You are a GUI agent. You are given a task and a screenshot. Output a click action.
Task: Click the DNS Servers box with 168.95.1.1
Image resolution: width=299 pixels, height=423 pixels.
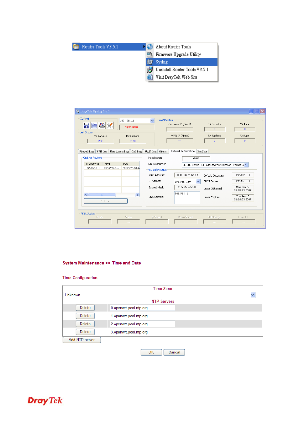click(187, 198)
